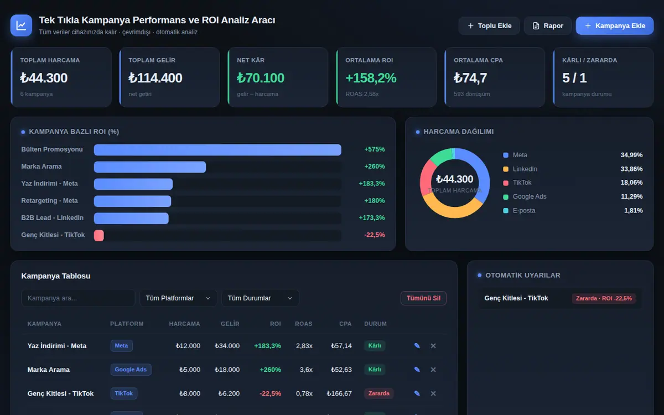664x415 pixels.
Task: Edit the Genç Kitlesi - TikTok campaign row
Action: [x=417, y=393]
